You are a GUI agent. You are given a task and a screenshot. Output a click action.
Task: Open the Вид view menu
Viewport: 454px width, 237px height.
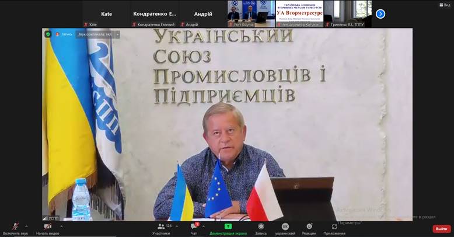[445, 5]
